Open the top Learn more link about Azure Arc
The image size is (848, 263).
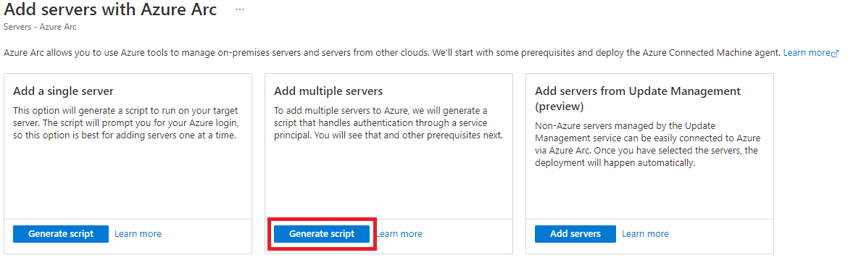[x=807, y=52]
